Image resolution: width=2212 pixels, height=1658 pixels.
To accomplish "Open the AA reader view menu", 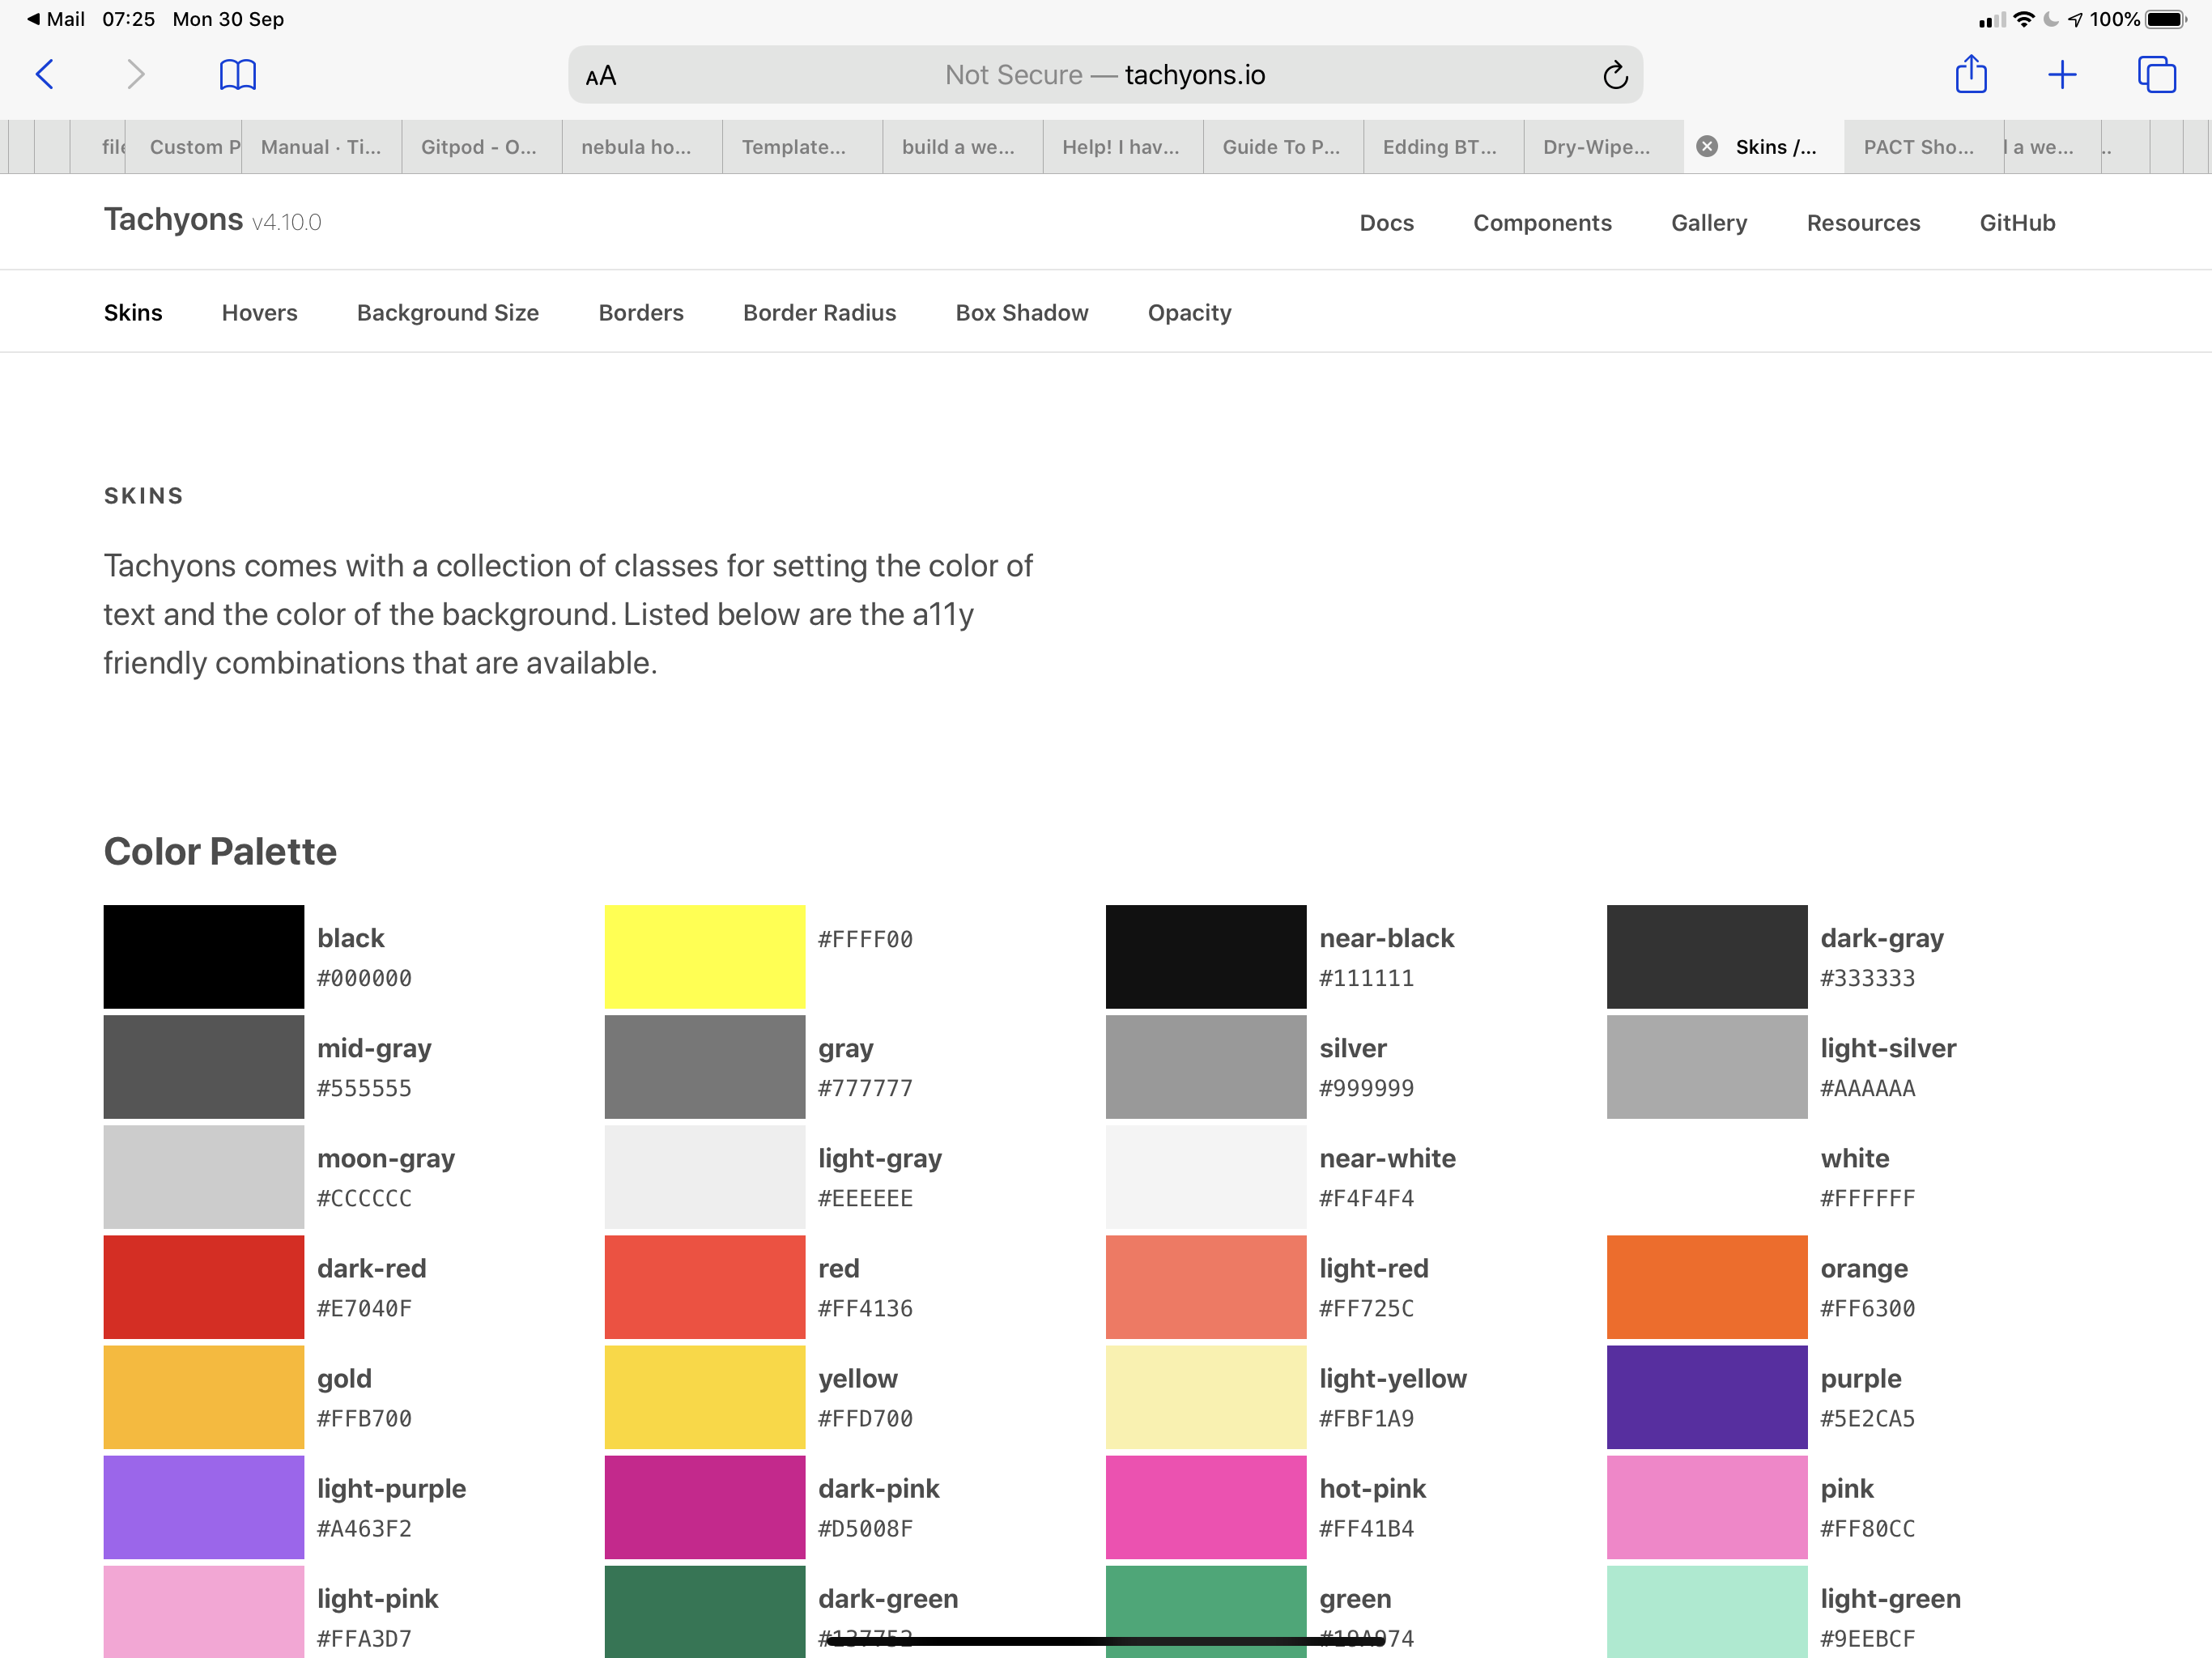I will [601, 76].
